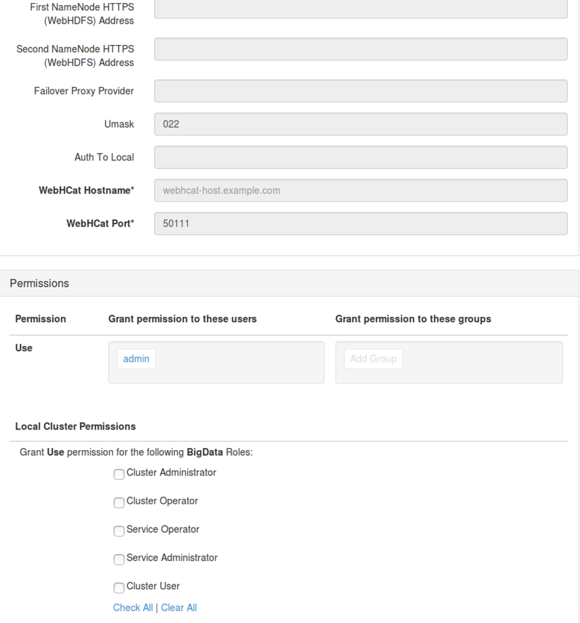
Task: Click the "Grant permission to these groups" column header
Action: click(x=413, y=319)
